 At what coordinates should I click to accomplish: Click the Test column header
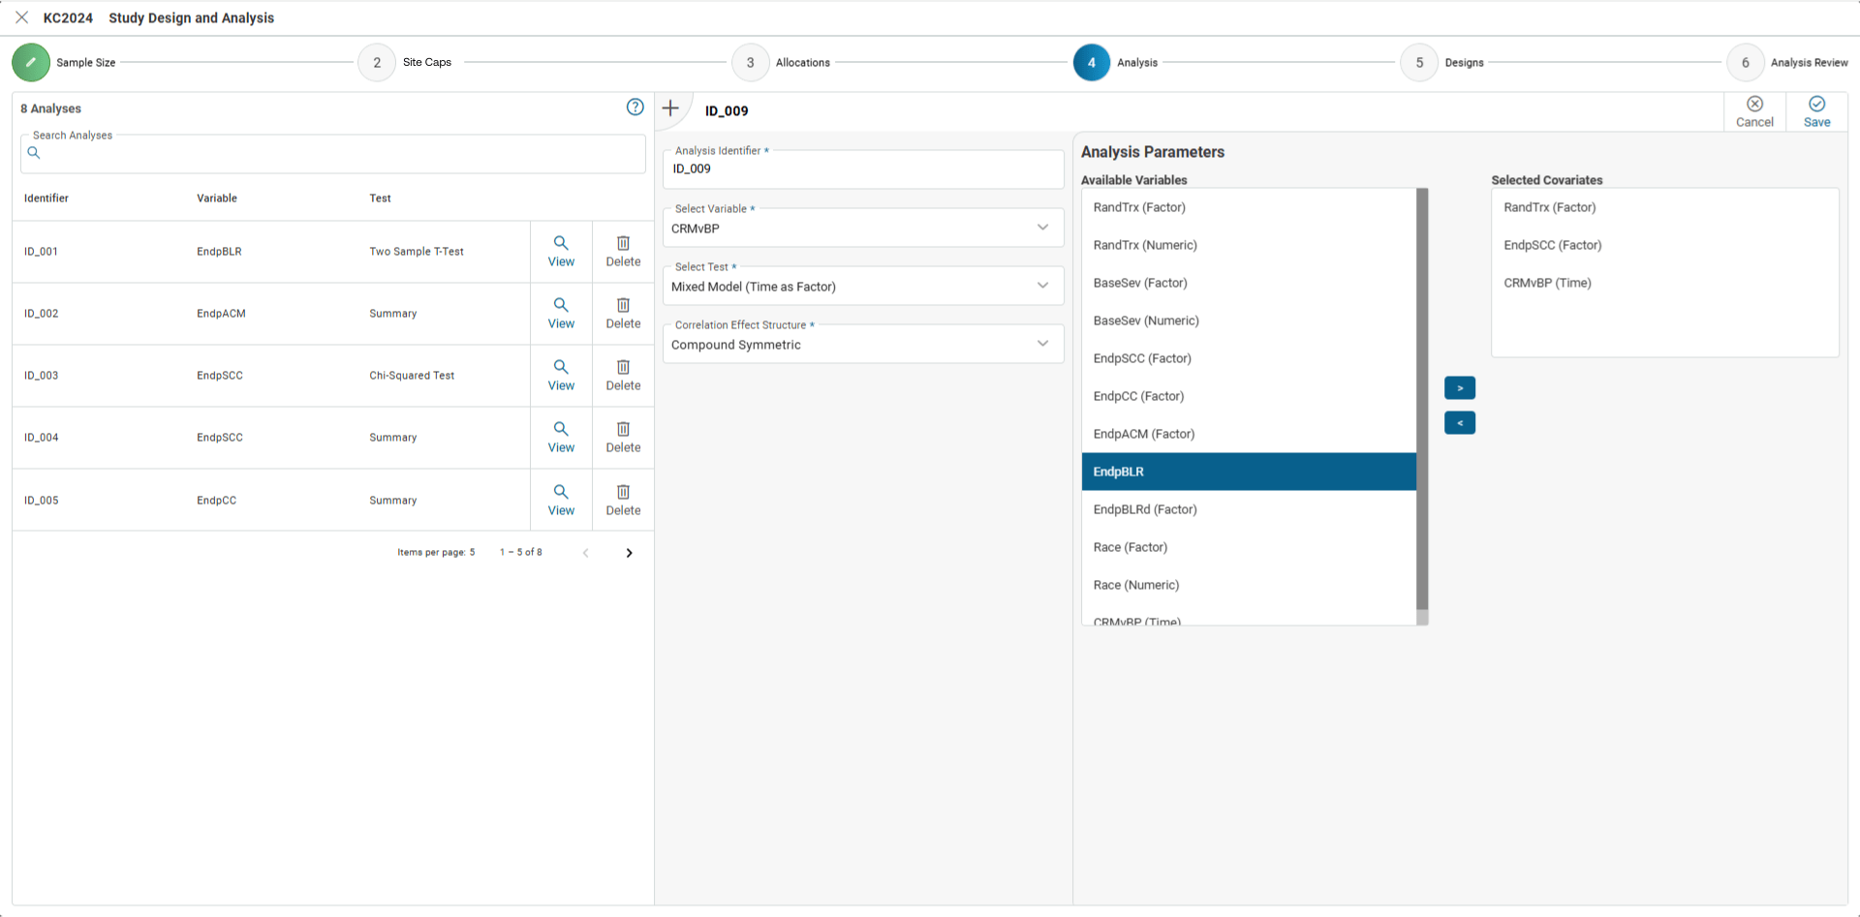pos(380,198)
